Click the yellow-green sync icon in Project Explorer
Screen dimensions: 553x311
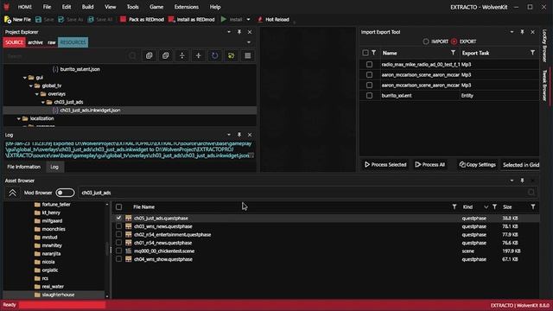click(232, 55)
